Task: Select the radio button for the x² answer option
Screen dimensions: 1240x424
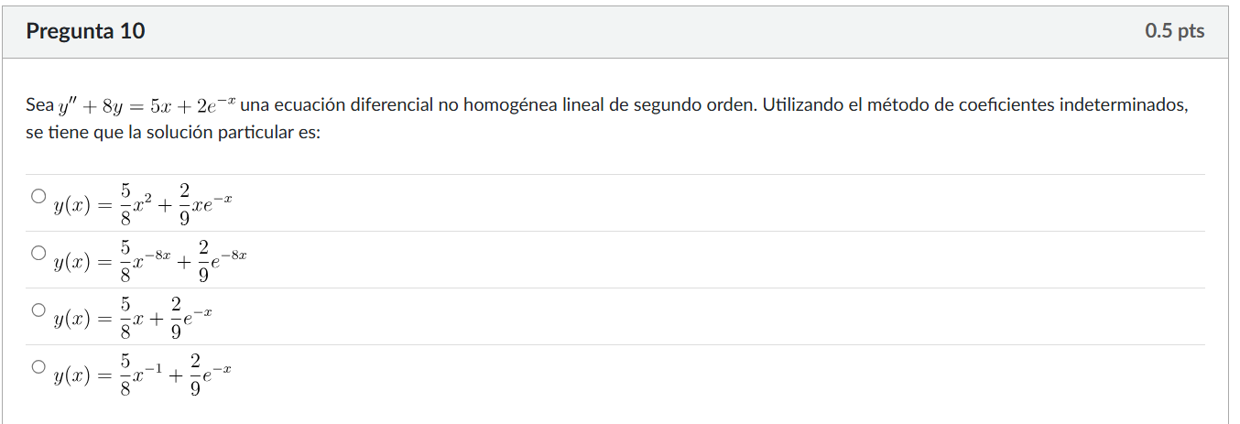Action: point(38,196)
